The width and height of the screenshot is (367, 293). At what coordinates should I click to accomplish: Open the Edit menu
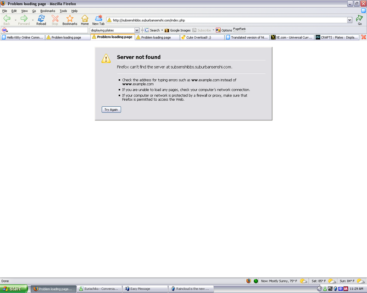(14, 11)
